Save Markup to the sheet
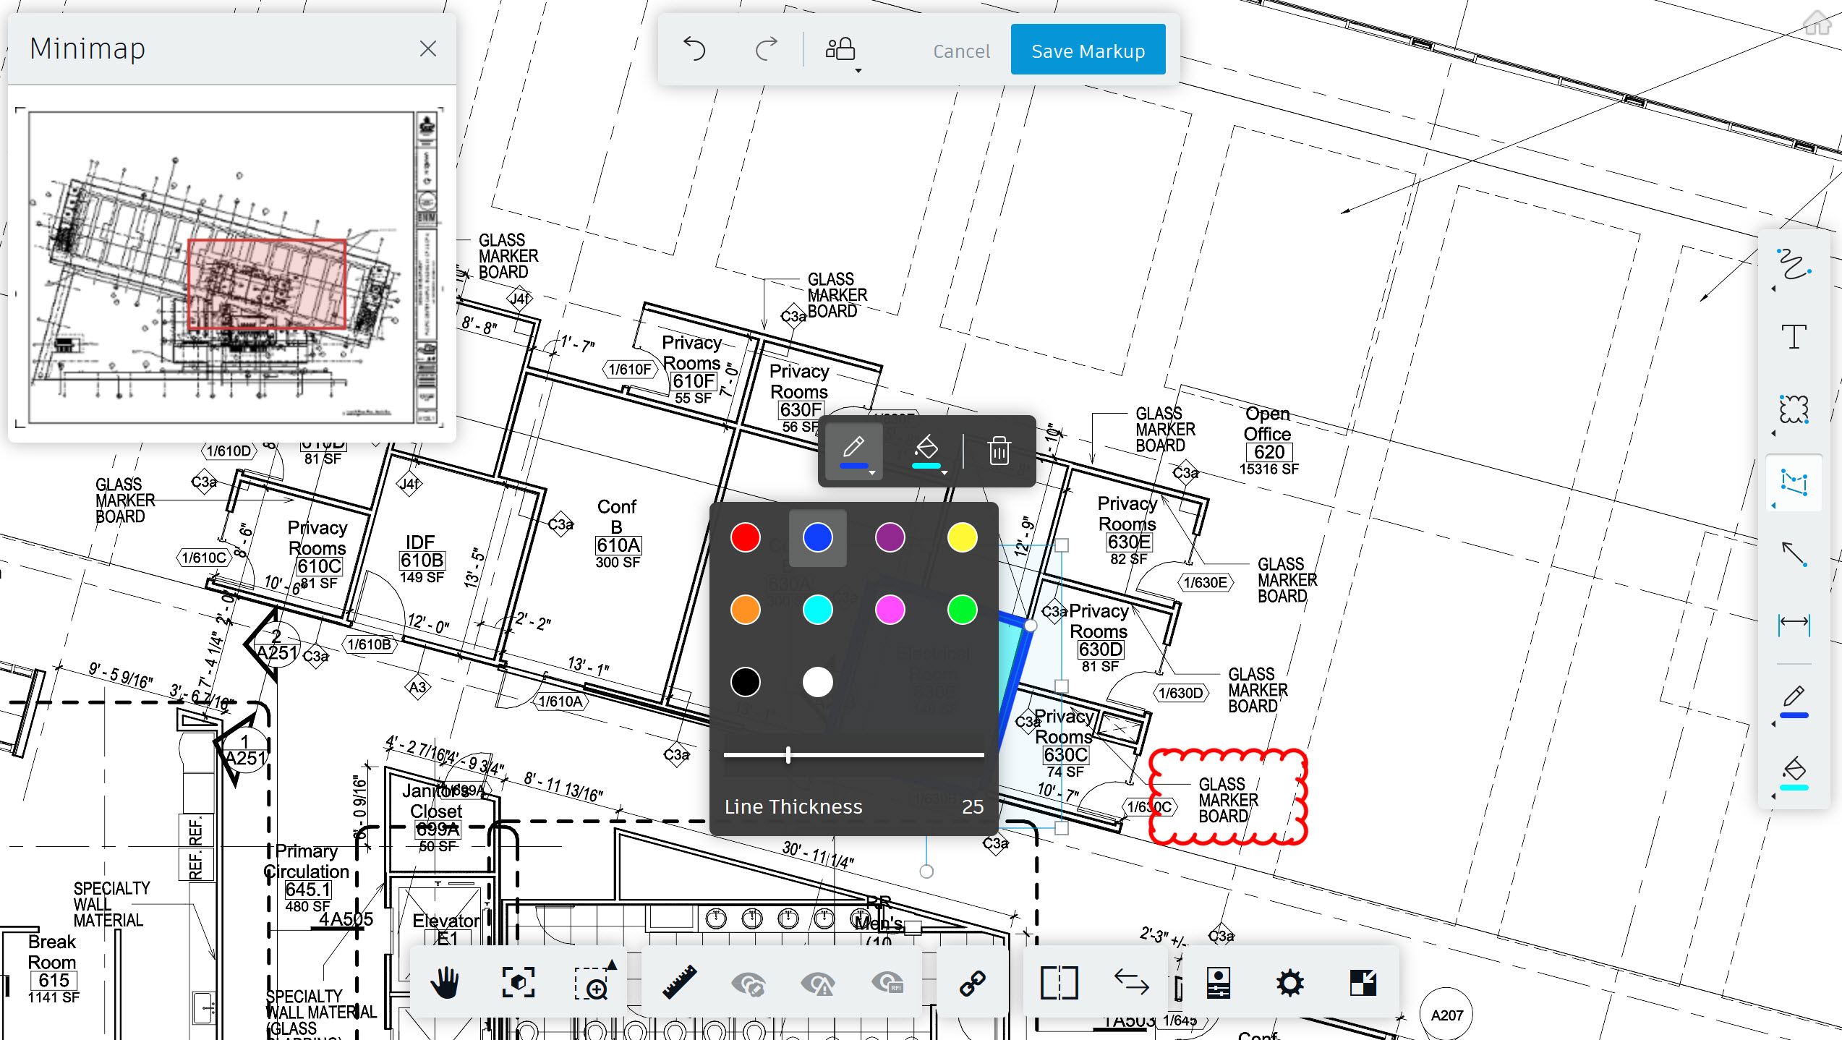Screen dimensions: 1842x1040 [1088, 50]
